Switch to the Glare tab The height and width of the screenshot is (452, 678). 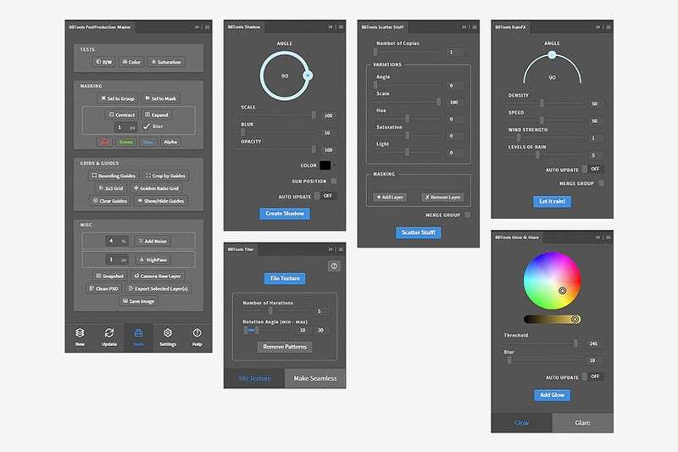(583, 422)
